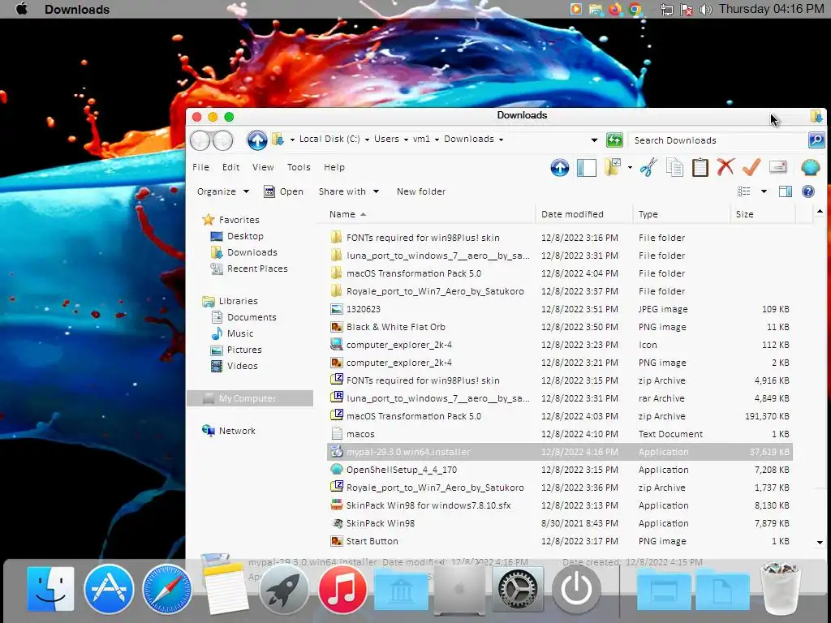Click the search magnifier icon
Viewport: 831px width, 623px height.
click(816, 140)
